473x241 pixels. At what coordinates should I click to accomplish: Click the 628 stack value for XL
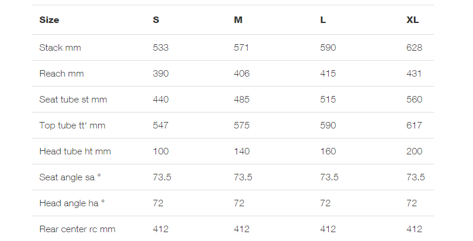click(x=414, y=48)
